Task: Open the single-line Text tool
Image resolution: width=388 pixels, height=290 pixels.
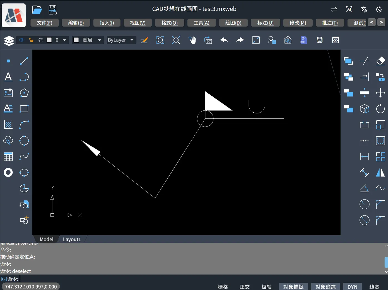Action: coord(8,77)
